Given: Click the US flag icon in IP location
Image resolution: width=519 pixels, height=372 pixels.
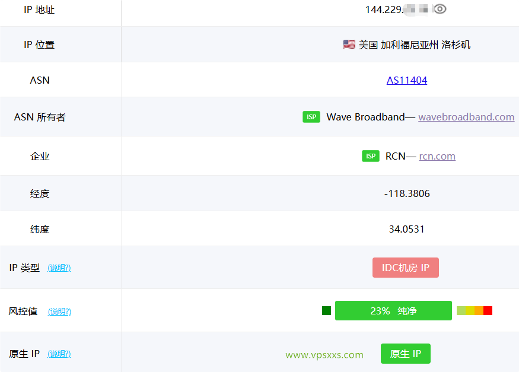Looking at the screenshot, I should (x=349, y=44).
